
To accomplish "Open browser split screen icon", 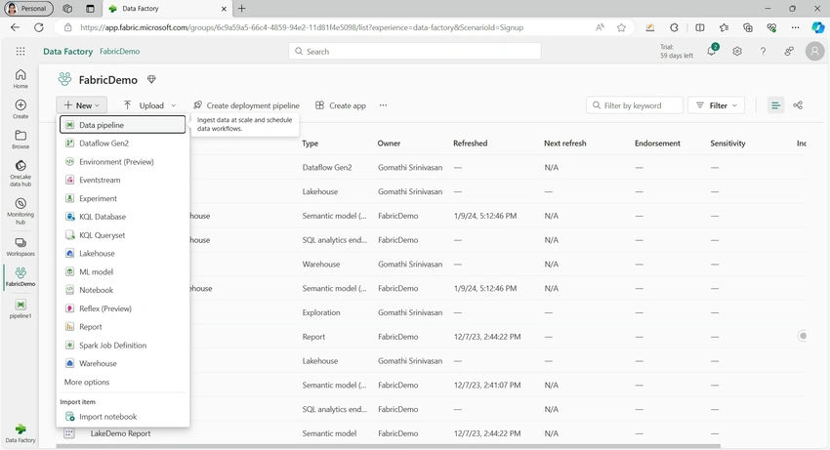I will coord(700,27).
